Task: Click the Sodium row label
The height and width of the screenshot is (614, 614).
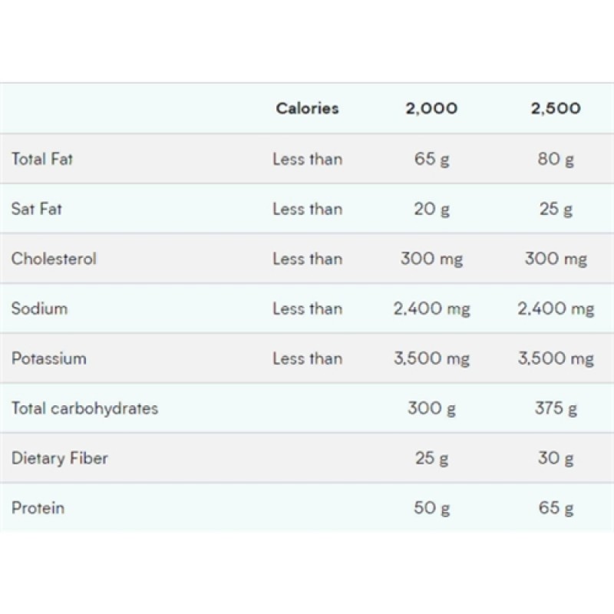Action: pos(39,309)
